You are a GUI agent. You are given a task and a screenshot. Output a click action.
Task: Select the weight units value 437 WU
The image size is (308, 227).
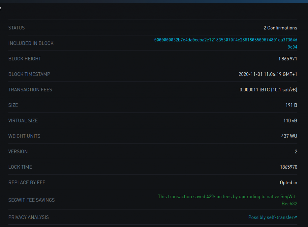(289, 136)
